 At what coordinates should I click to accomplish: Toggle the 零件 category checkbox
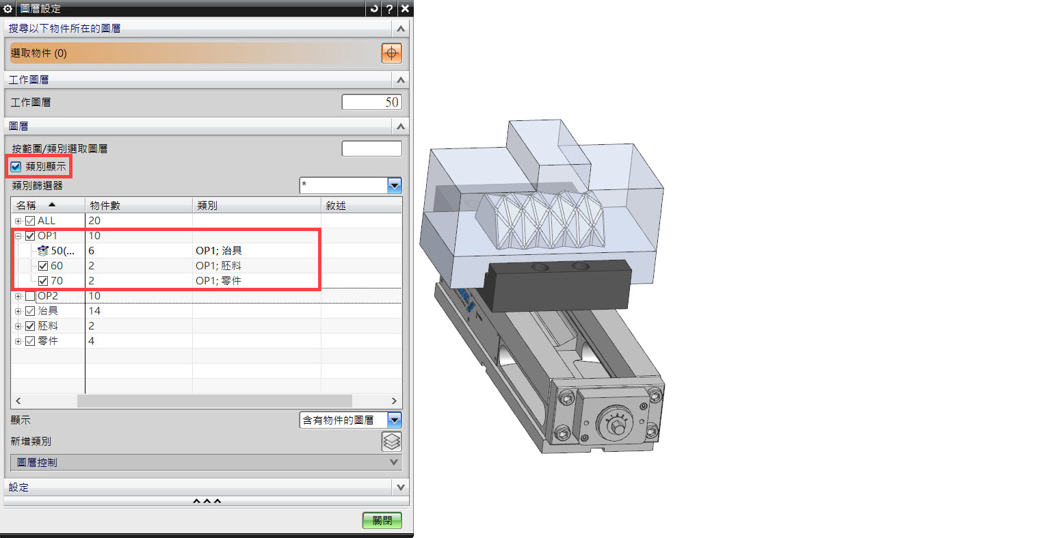click(30, 341)
